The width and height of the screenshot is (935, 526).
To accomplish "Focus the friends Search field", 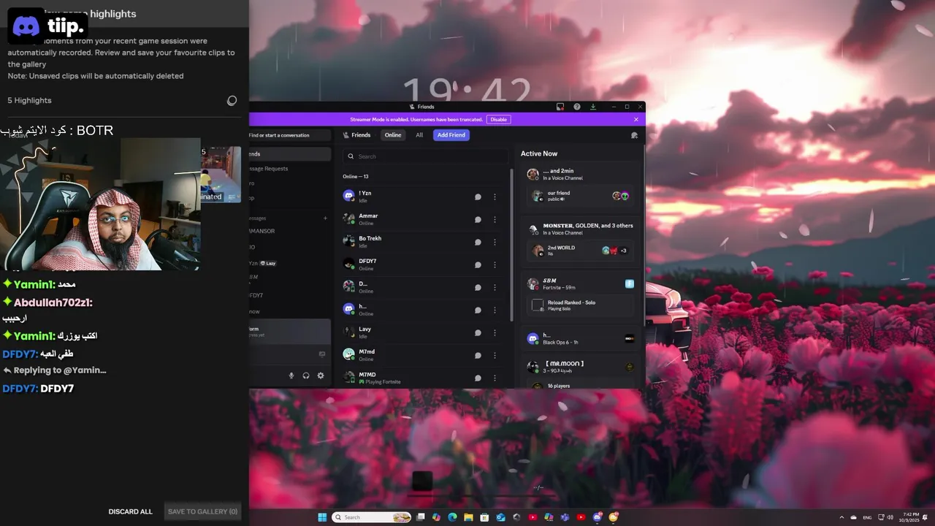I will [x=425, y=156].
